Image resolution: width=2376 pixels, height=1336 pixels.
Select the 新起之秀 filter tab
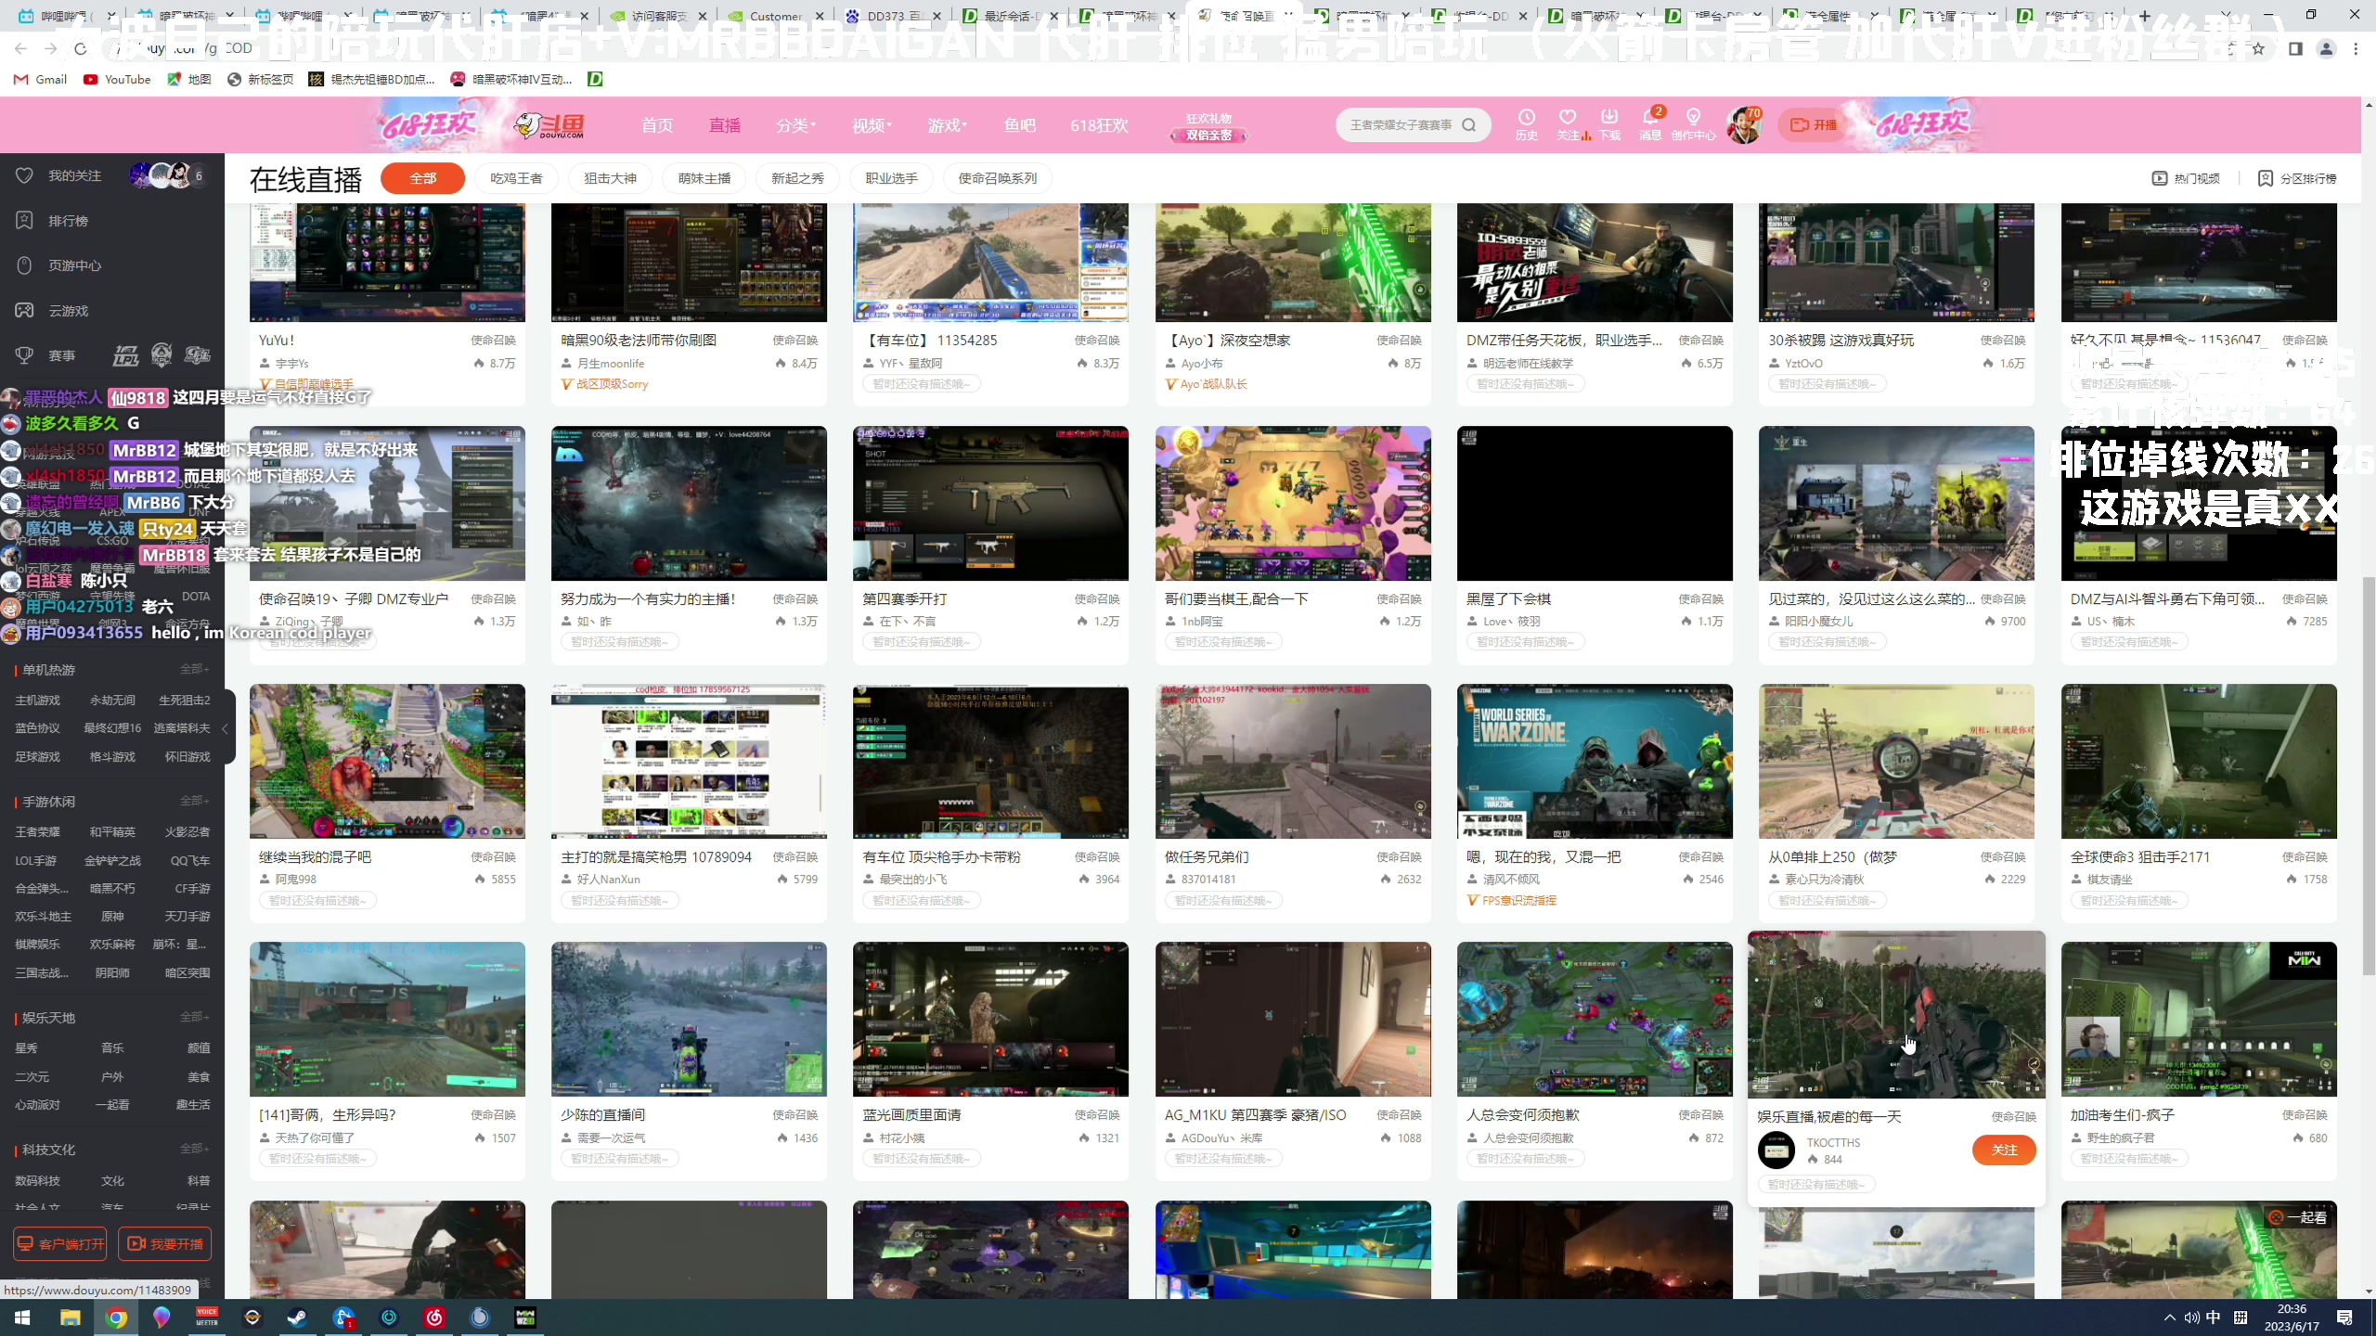coord(797,178)
